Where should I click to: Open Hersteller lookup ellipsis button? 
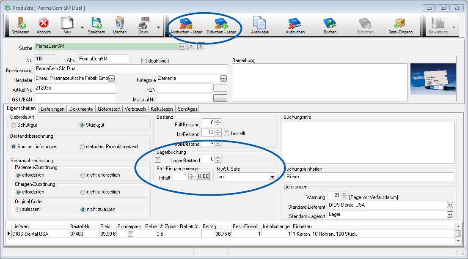pyautogui.click(x=111, y=79)
